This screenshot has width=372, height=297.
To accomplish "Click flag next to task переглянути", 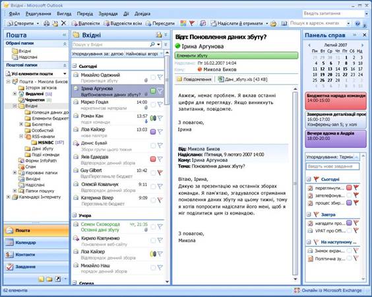I will point(356,187).
